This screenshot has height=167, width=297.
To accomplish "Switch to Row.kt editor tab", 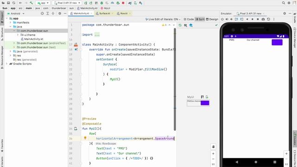I will [124, 13].
